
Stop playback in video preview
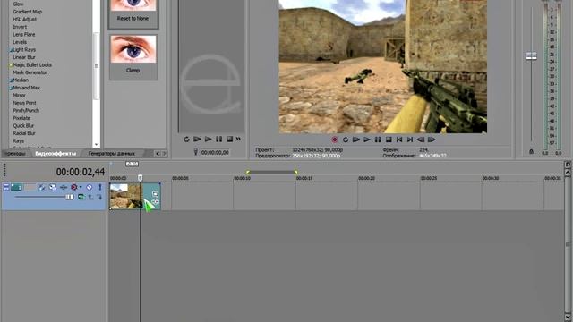point(389,140)
